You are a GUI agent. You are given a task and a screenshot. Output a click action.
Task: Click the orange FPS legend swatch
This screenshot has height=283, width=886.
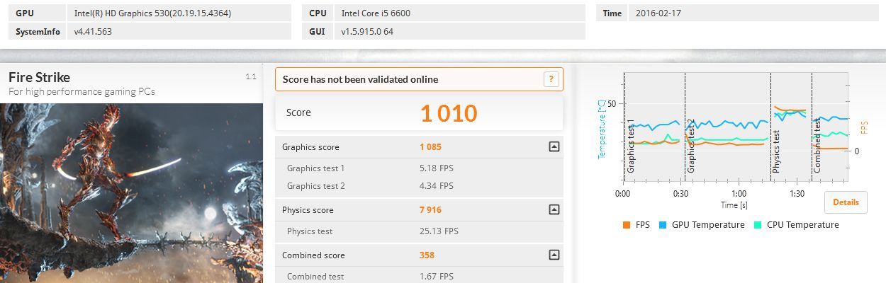click(626, 225)
